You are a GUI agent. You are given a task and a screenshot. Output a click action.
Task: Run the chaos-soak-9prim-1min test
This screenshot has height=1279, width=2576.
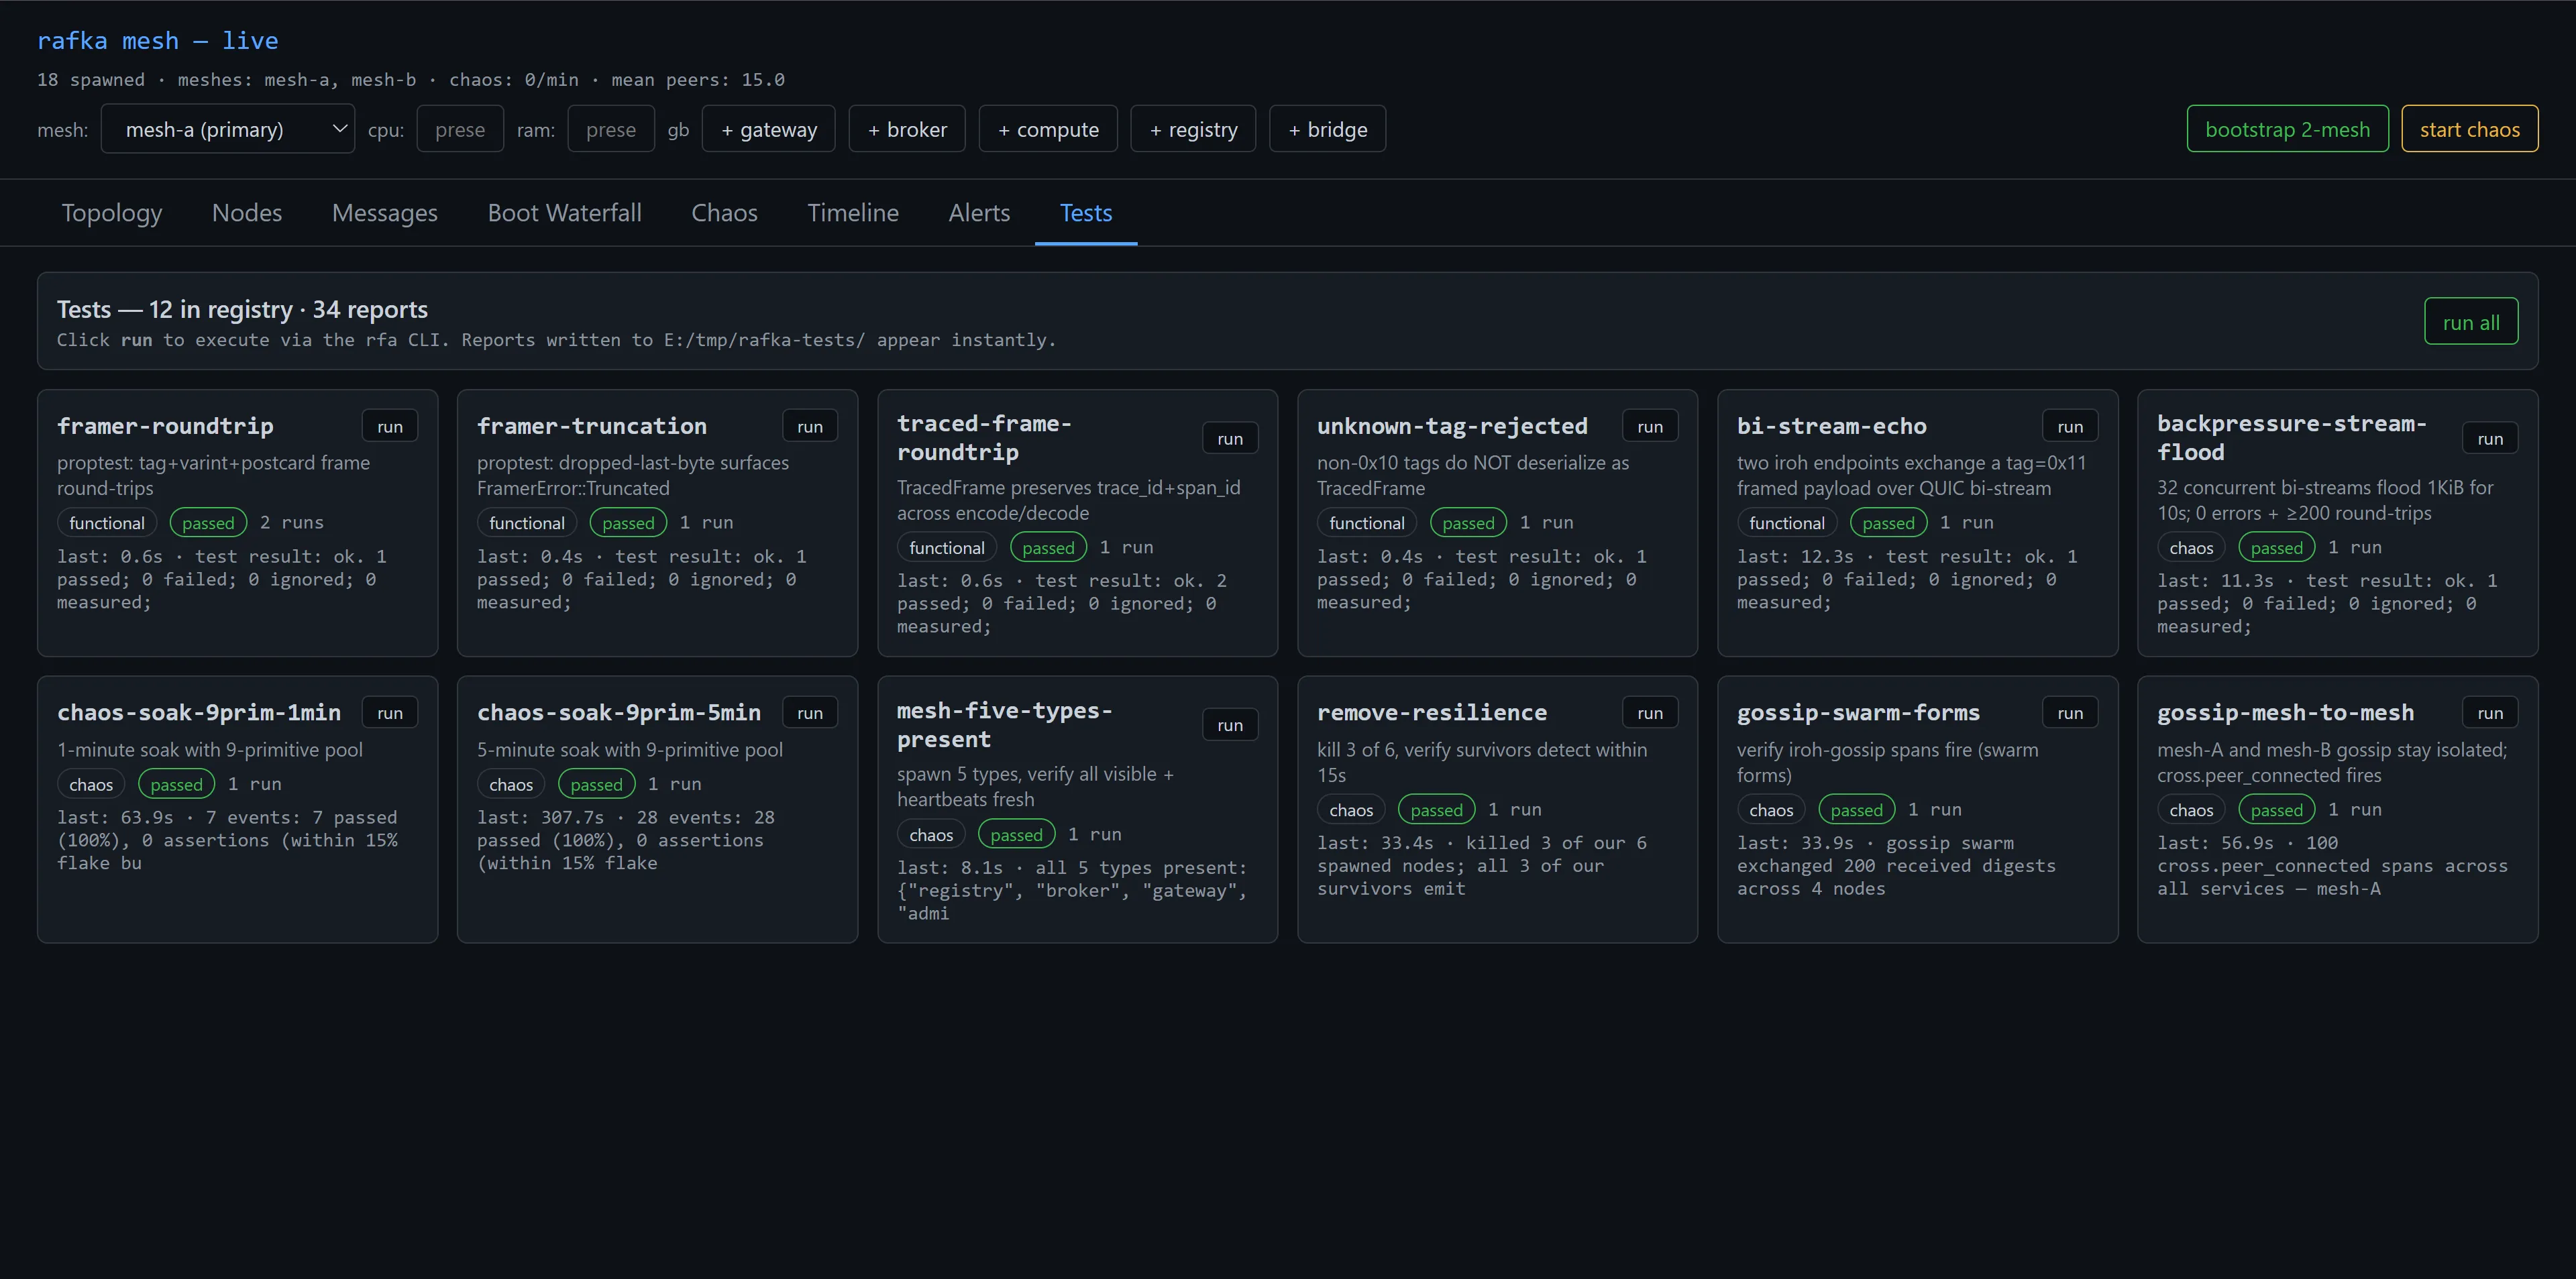click(x=390, y=712)
